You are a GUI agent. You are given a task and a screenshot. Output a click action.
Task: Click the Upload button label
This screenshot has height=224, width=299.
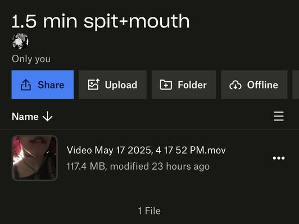[121, 85]
